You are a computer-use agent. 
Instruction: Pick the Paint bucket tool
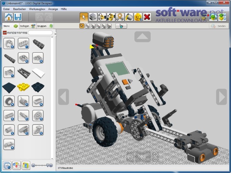tap(129, 17)
